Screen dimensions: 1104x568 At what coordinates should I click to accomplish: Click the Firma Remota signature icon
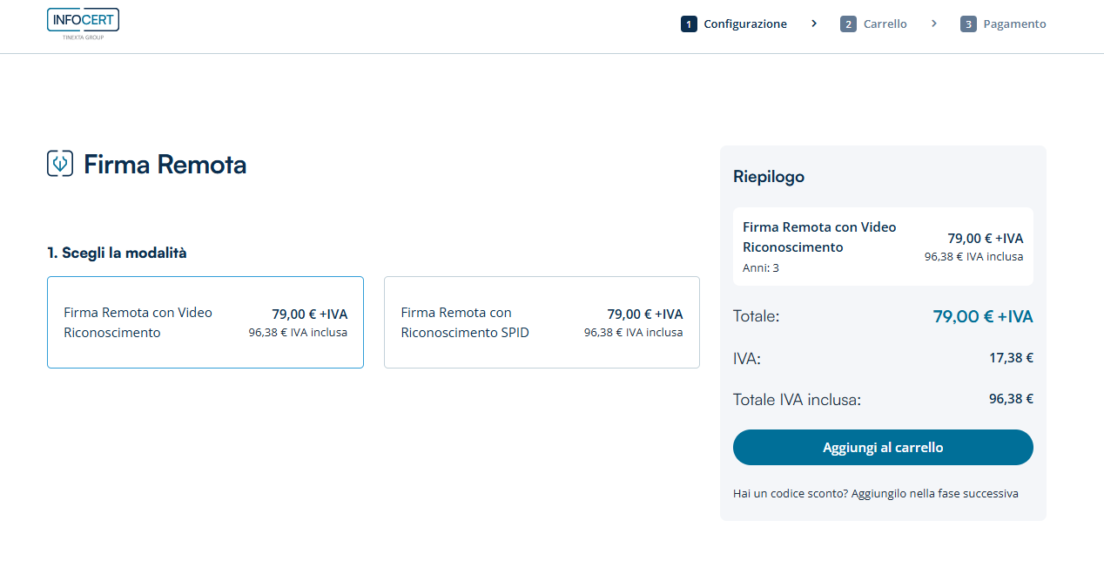pyautogui.click(x=60, y=164)
